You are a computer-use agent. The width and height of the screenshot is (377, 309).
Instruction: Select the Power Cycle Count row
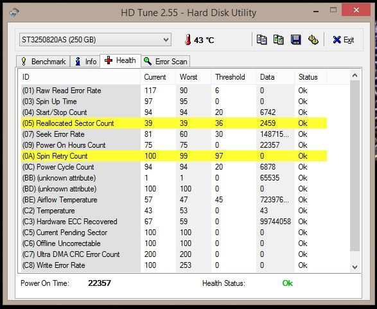coord(174,167)
